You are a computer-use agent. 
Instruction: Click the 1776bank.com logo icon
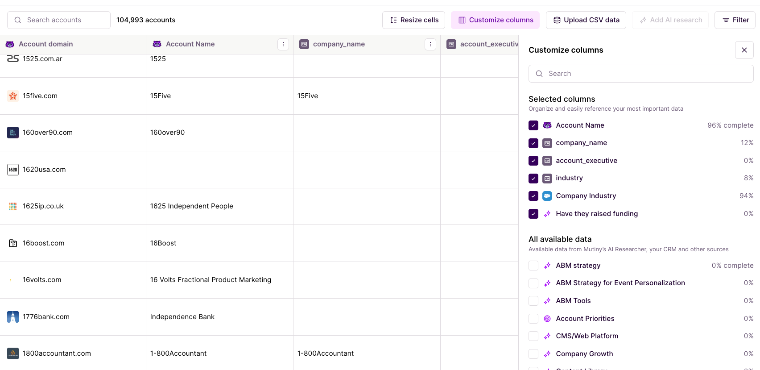(13, 317)
